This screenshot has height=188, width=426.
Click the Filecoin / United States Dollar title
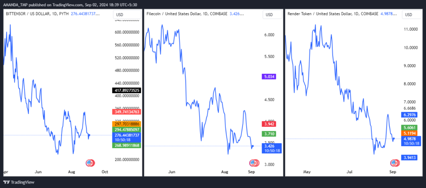click(x=173, y=14)
